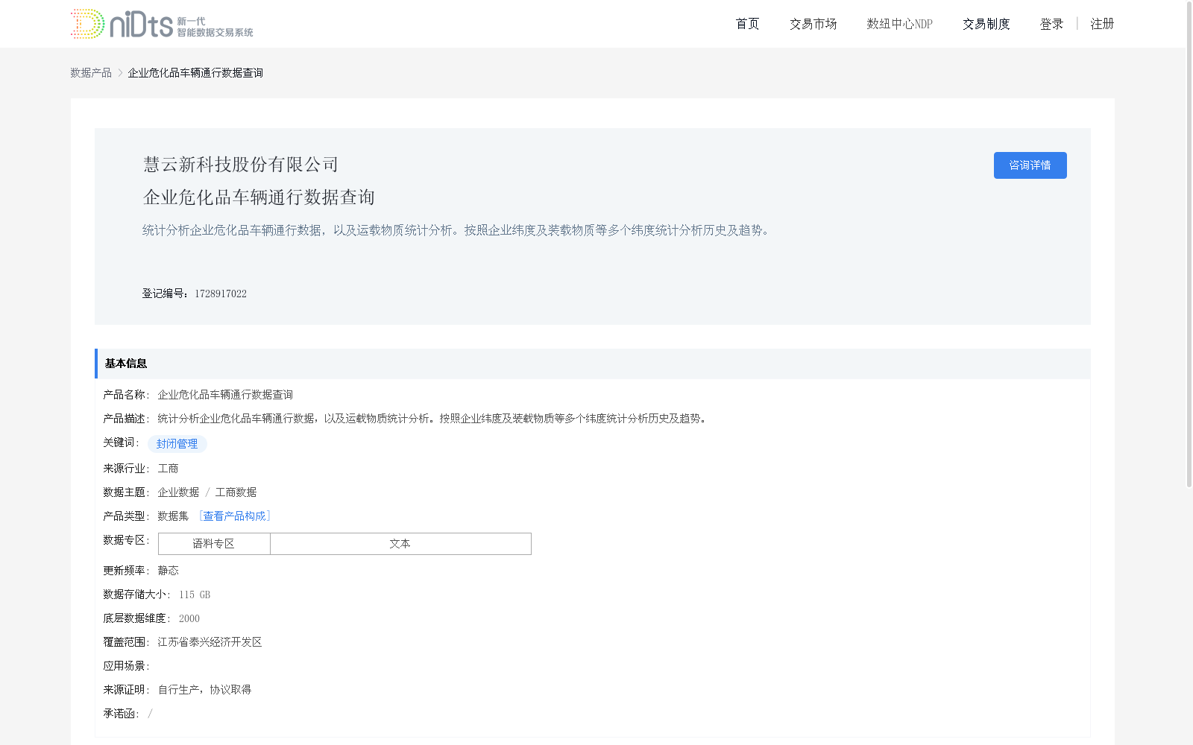Open the 查看产品构成 link
Image resolution: width=1193 pixels, height=745 pixels.
coord(234,516)
